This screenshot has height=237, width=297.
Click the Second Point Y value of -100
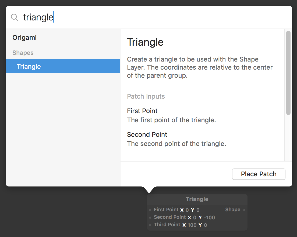tap(209, 218)
